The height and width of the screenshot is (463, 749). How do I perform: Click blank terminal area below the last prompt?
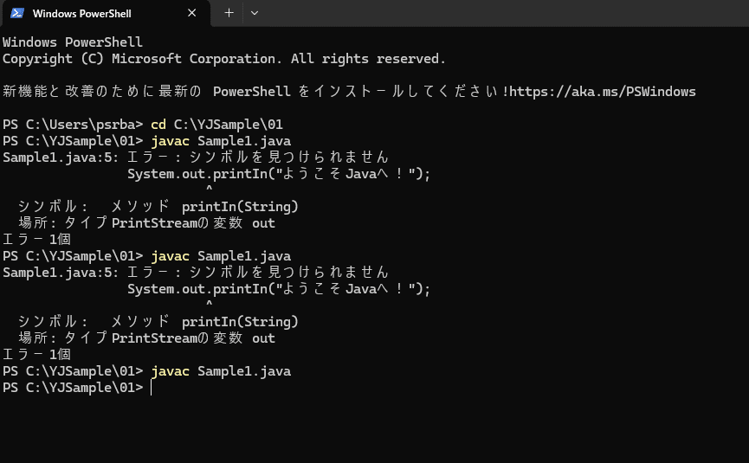pos(374,429)
